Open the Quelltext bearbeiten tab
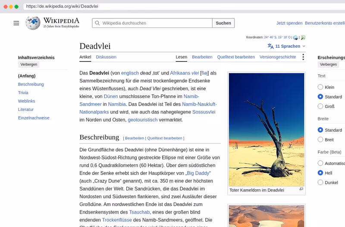 [x=236, y=57]
